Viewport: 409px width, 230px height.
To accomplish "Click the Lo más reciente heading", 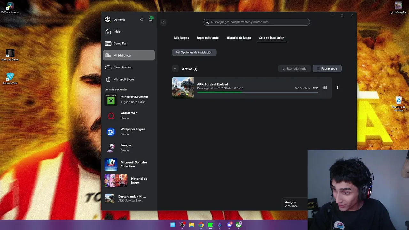I will coord(115,89).
